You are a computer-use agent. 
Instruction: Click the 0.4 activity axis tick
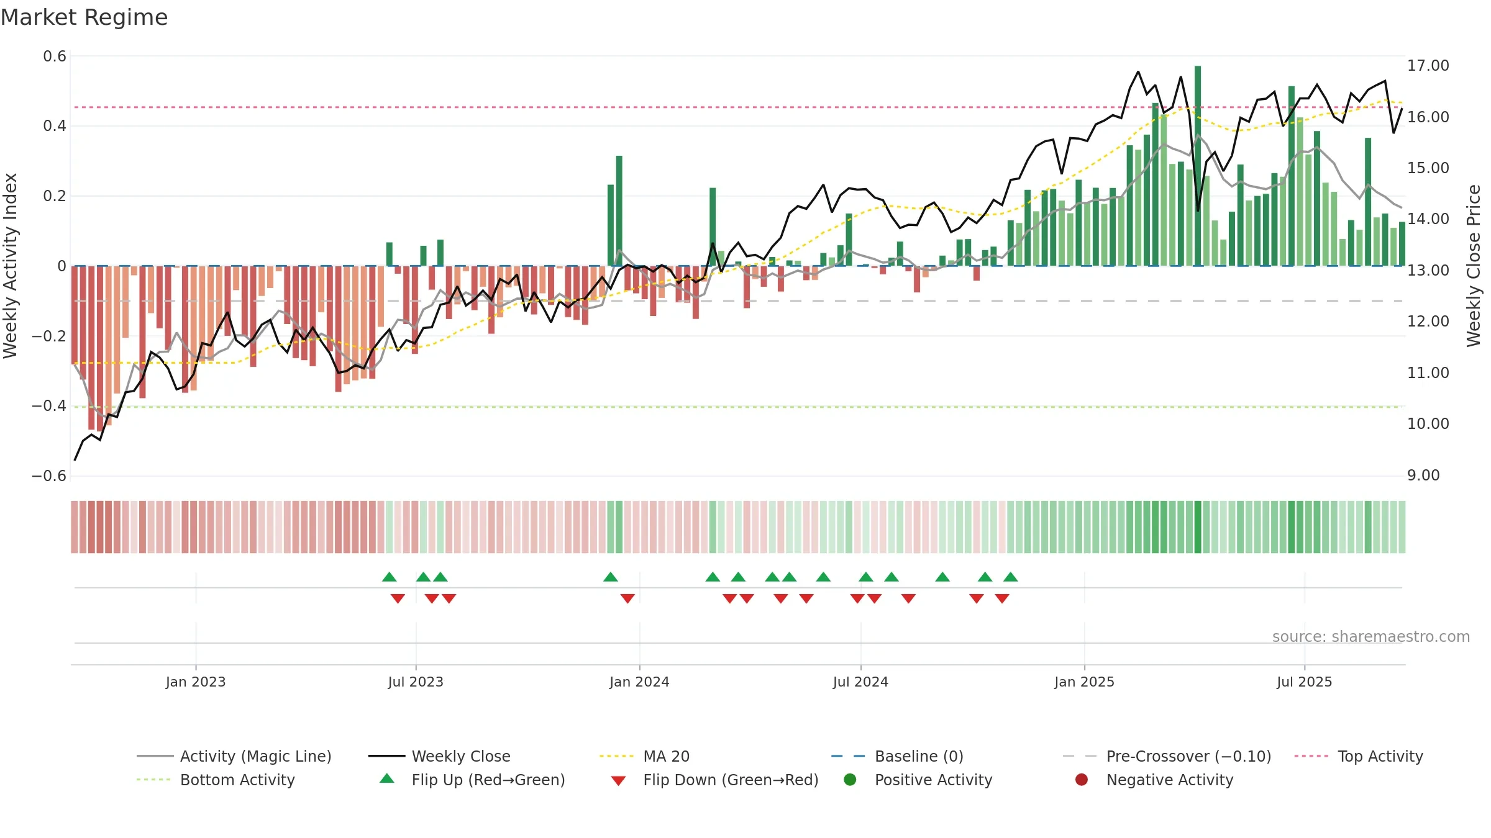pos(55,126)
